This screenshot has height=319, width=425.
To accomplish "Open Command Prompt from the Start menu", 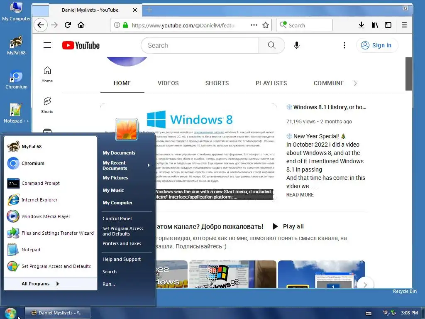I will [51, 183].
